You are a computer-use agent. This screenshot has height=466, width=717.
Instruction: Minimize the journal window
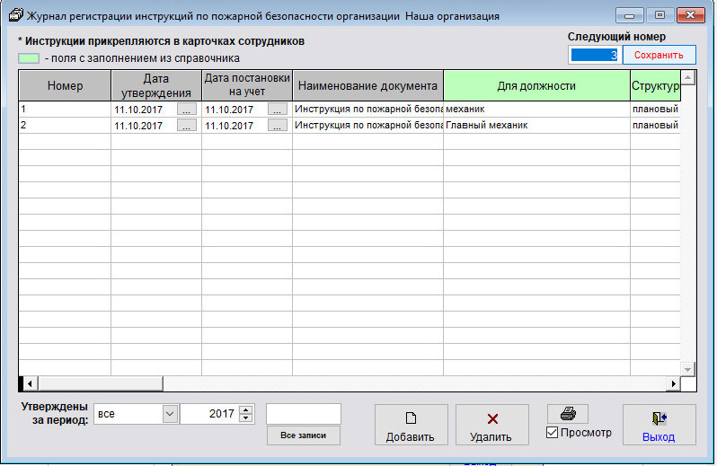click(630, 15)
